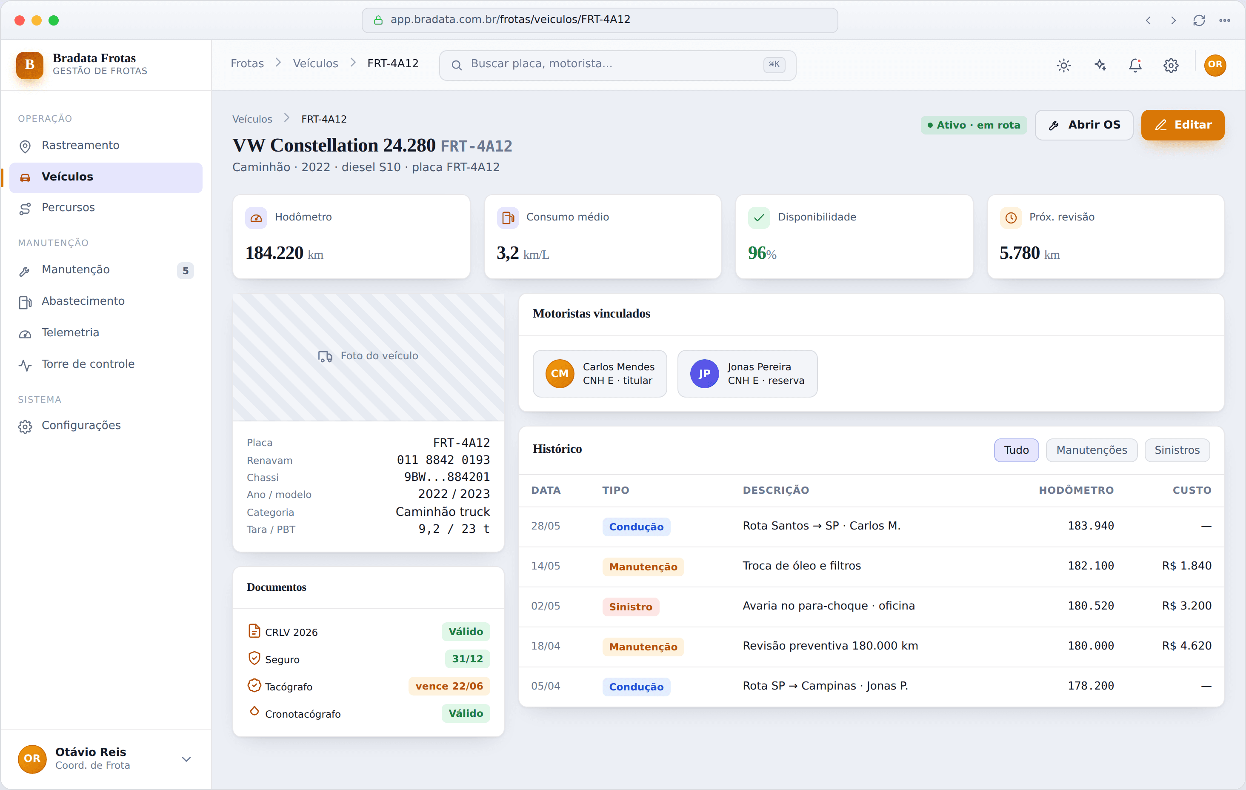This screenshot has height=790, width=1246.
Task: Click the Foto do veículo placeholder
Action: coord(368,357)
